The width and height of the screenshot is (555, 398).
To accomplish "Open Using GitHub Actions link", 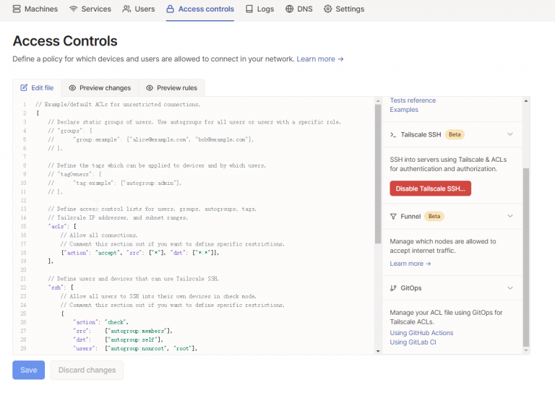I will tap(422, 333).
